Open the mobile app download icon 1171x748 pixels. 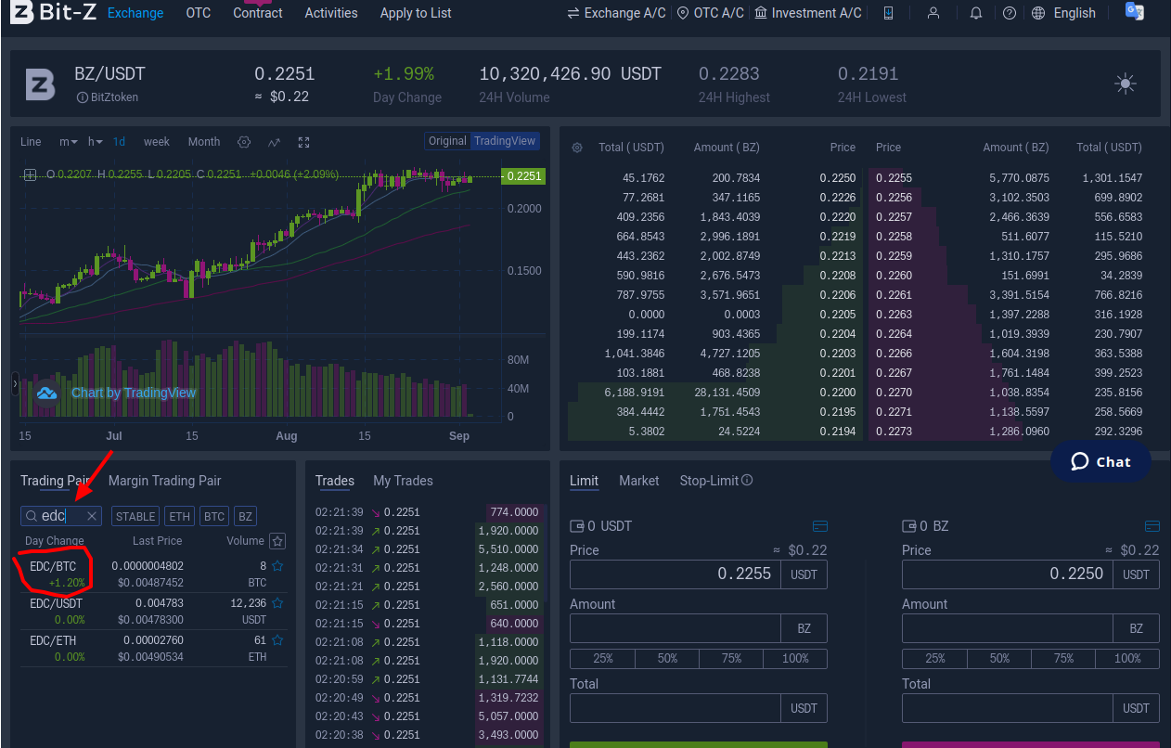(x=888, y=13)
